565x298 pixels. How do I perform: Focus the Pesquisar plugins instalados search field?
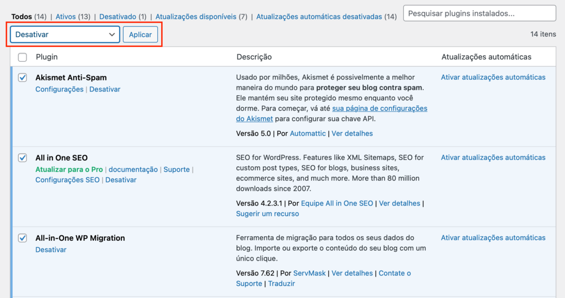point(479,13)
